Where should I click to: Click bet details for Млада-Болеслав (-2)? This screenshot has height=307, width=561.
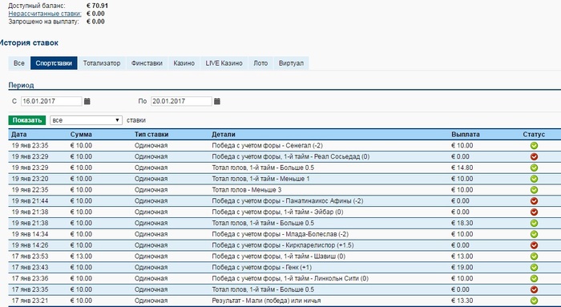[x=280, y=234]
